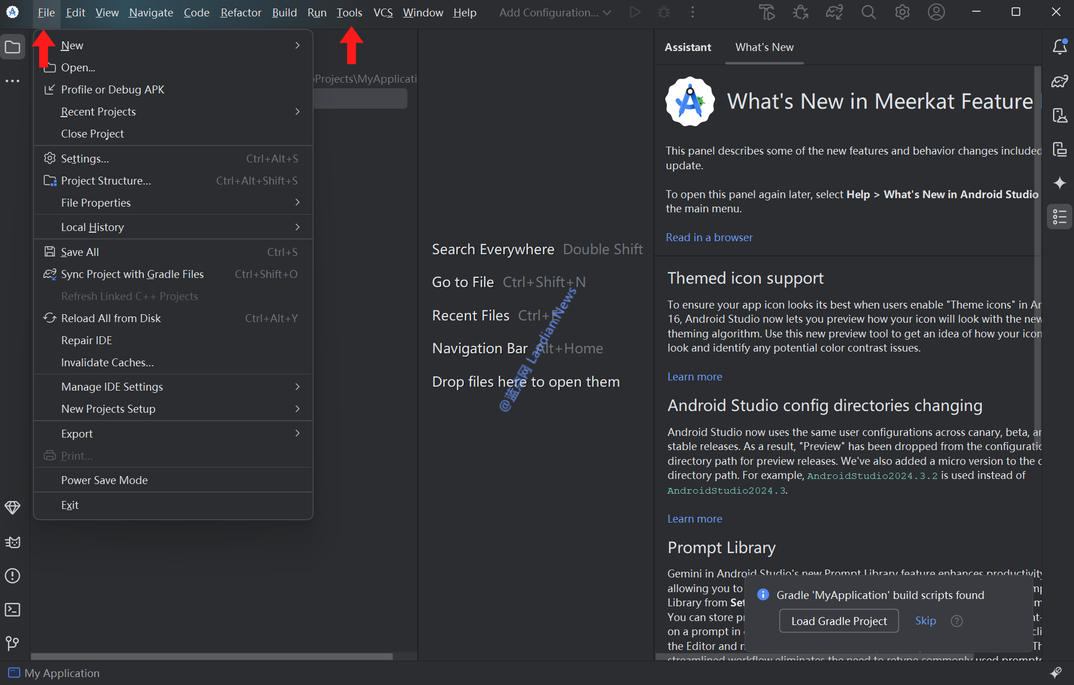The image size is (1074, 685).
Task: Open the Git version control icon
Action: pyautogui.click(x=12, y=643)
